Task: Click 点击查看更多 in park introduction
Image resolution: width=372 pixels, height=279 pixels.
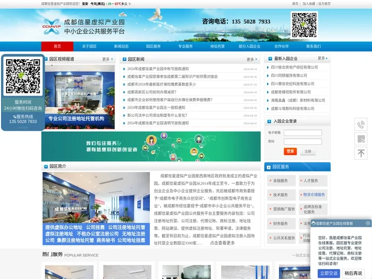Action: click(x=222, y=243)
